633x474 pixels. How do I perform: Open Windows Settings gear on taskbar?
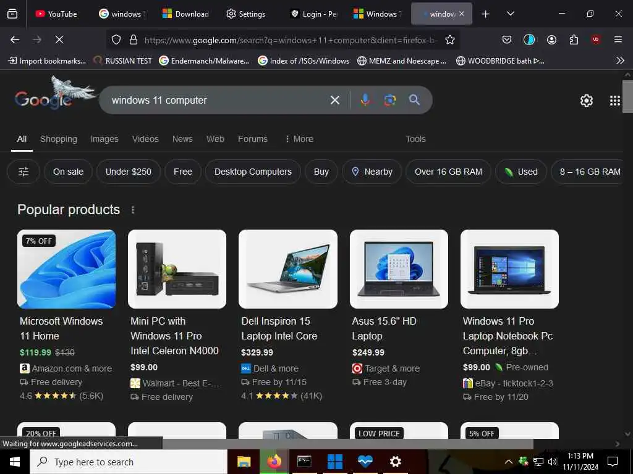click(x=395, y=462)
